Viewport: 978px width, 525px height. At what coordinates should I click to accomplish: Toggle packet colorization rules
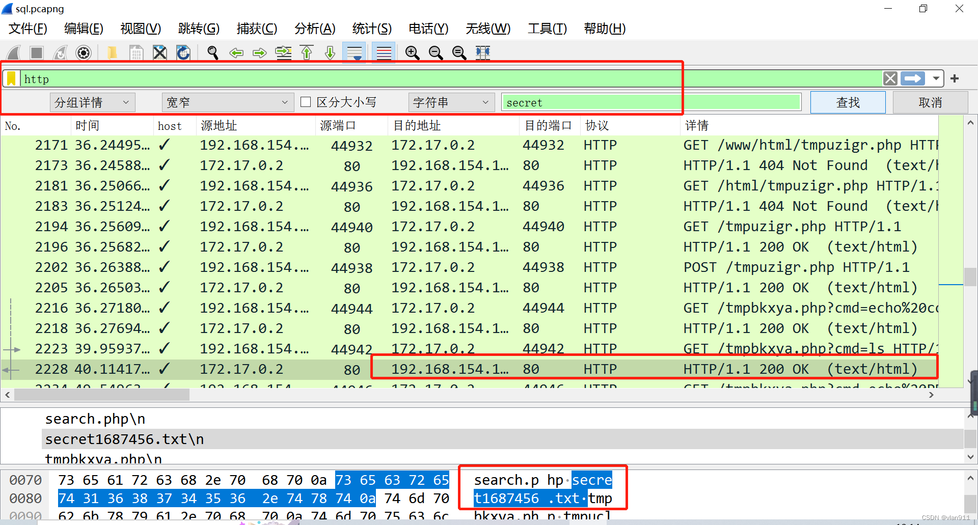point(384,52)
